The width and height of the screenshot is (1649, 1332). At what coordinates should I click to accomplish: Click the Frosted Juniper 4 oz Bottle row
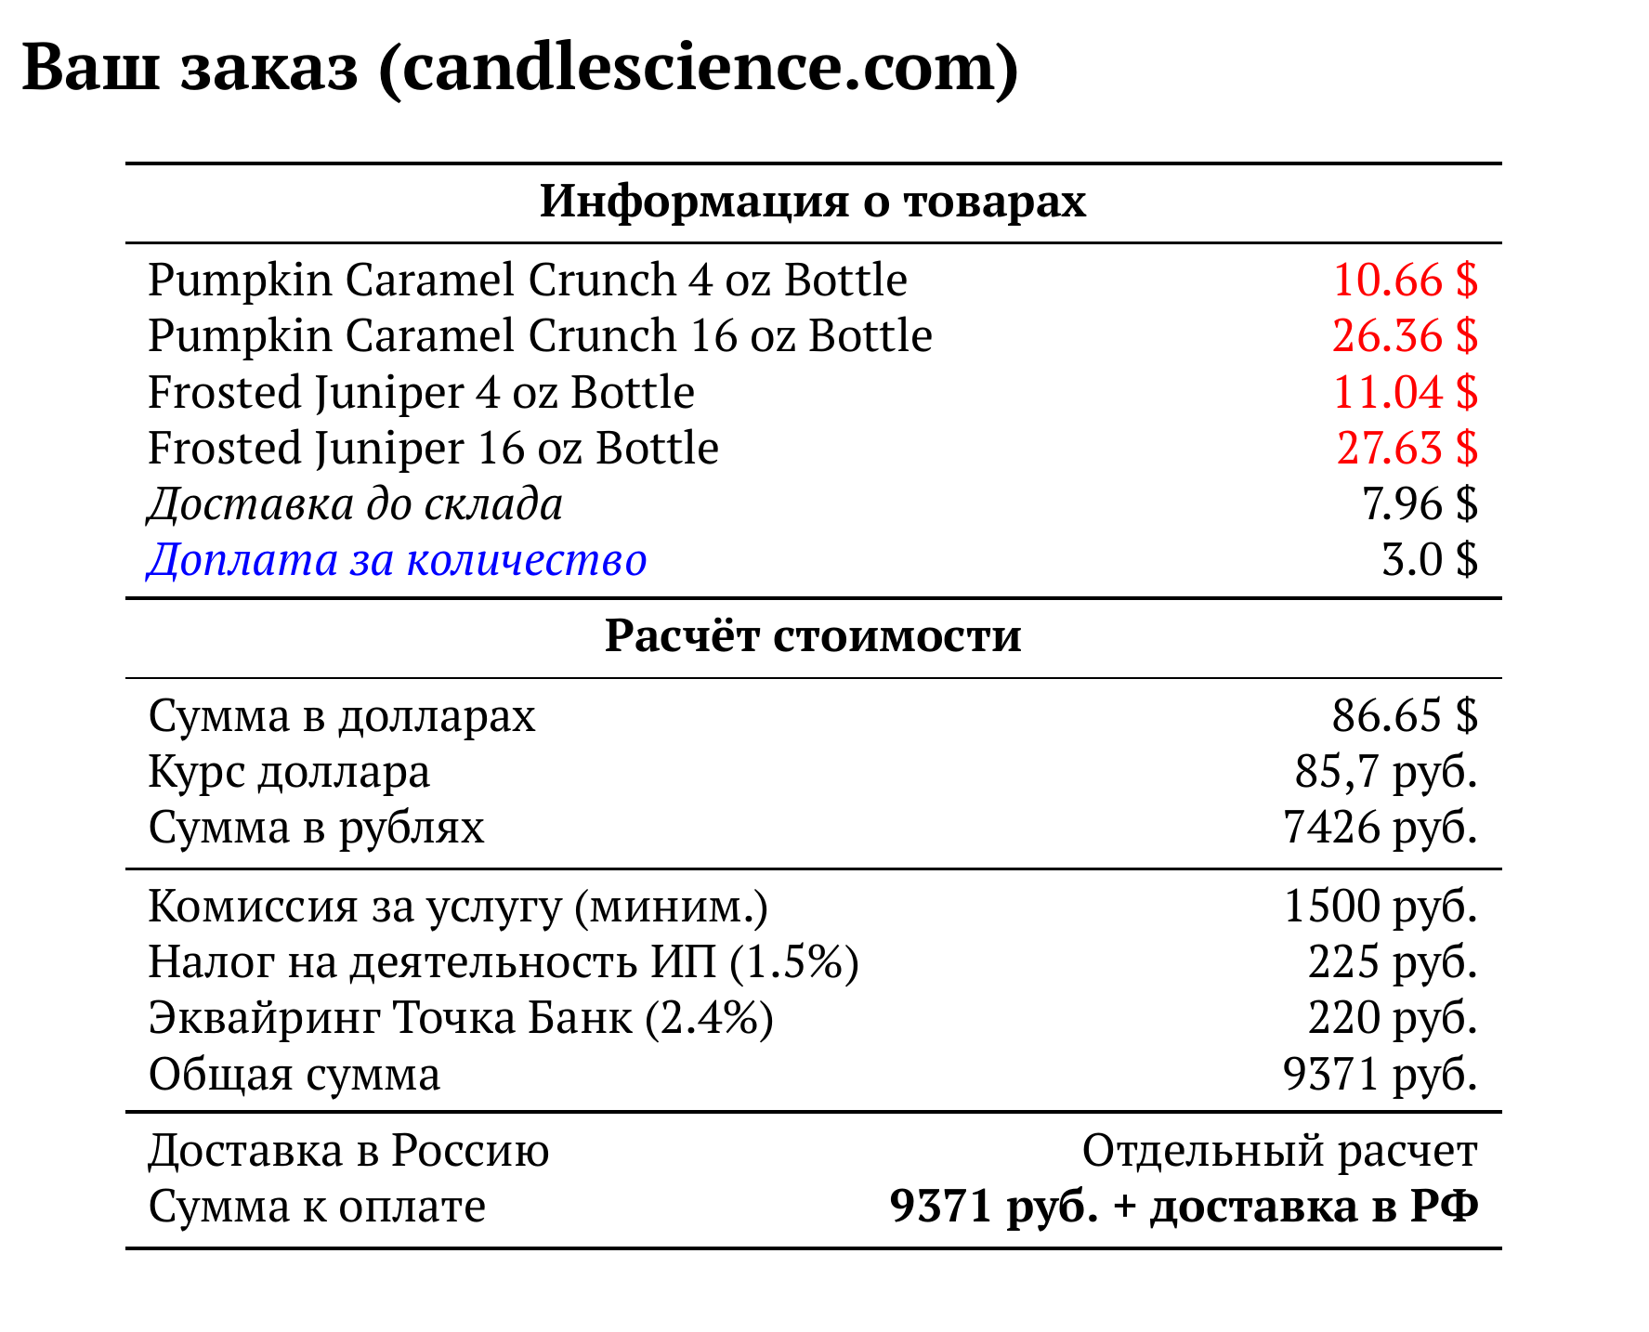click(x=421, y=392)
